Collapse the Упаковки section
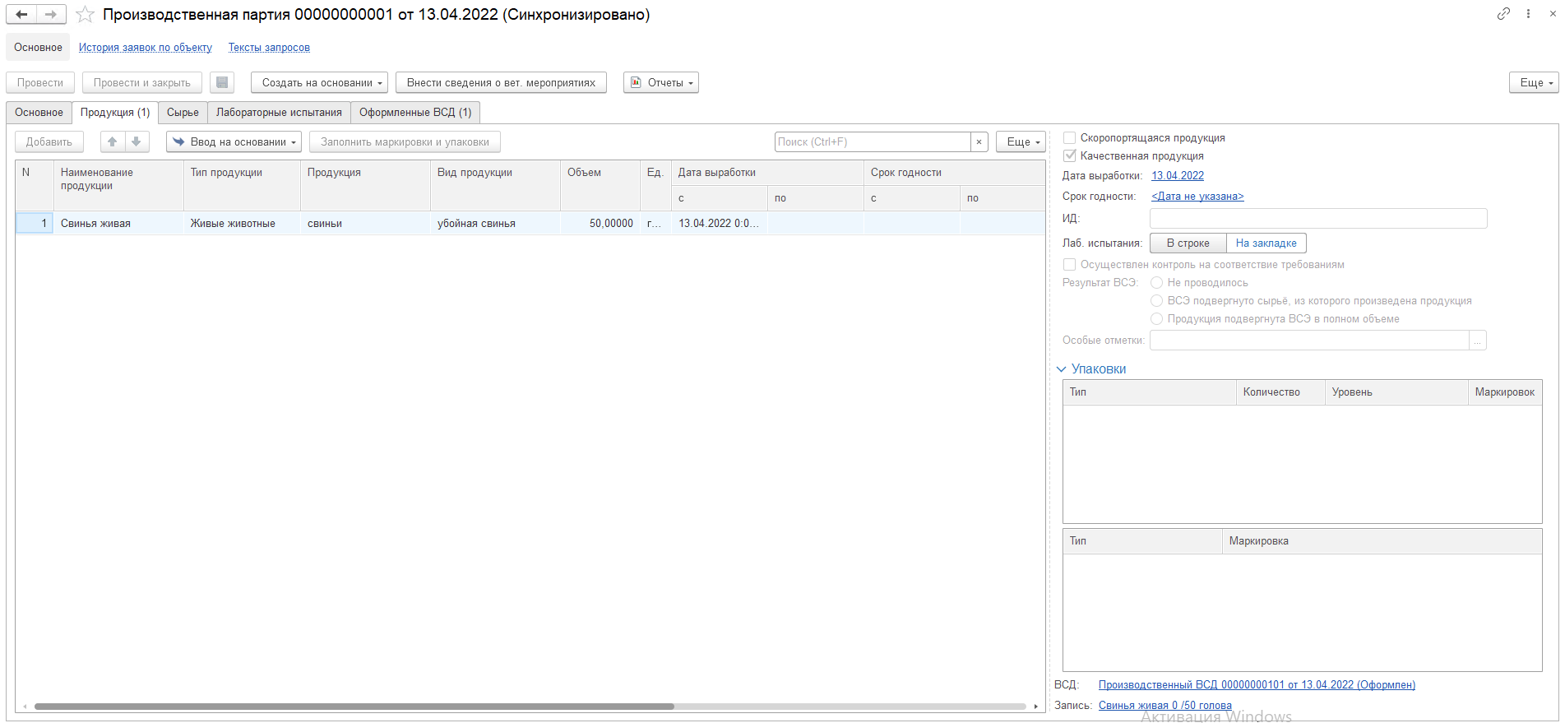Screen dimensions: 1565x723 pos(1062,369)
